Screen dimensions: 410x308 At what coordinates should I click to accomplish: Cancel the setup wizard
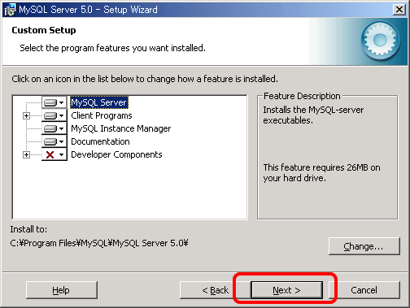coord(364,290)
